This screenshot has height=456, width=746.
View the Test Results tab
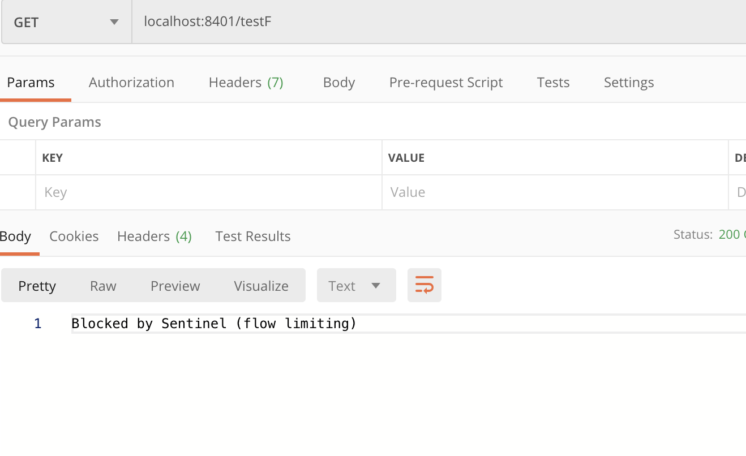point(253,236)
